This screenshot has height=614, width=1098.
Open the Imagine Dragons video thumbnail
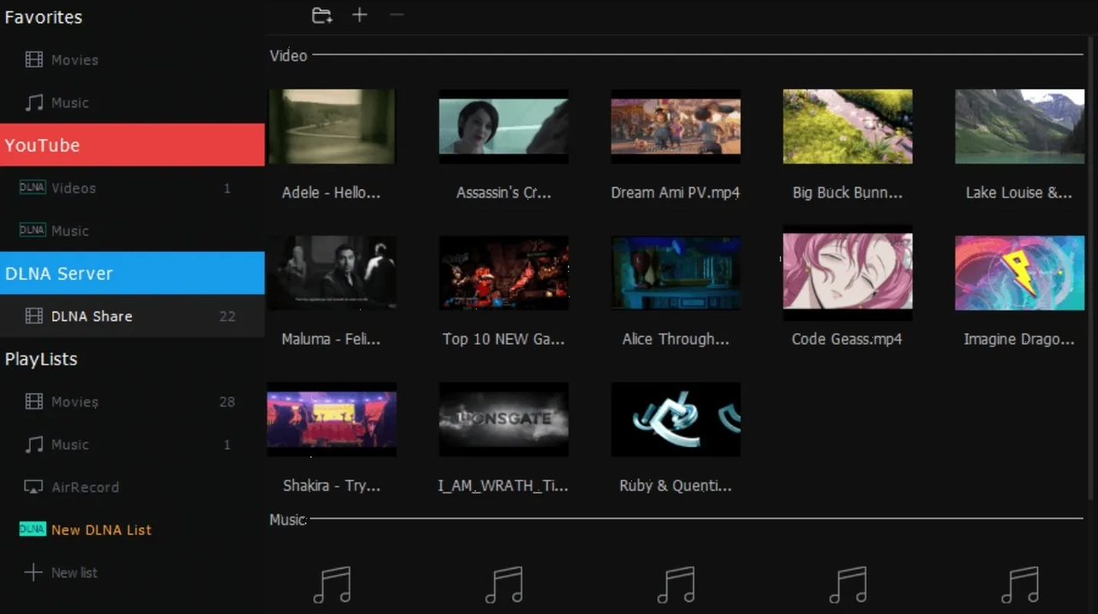coord(1020,273)
